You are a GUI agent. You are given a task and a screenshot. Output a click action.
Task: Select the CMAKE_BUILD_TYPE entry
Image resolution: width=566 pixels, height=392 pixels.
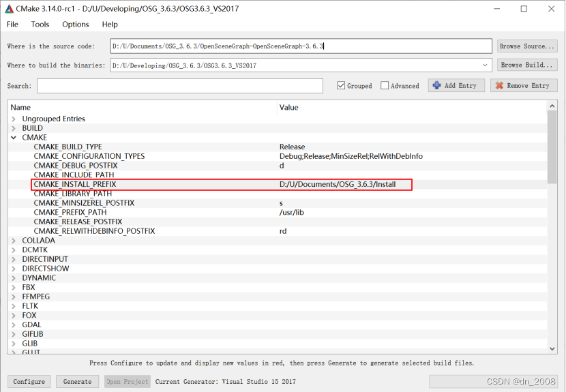(68, 147)
